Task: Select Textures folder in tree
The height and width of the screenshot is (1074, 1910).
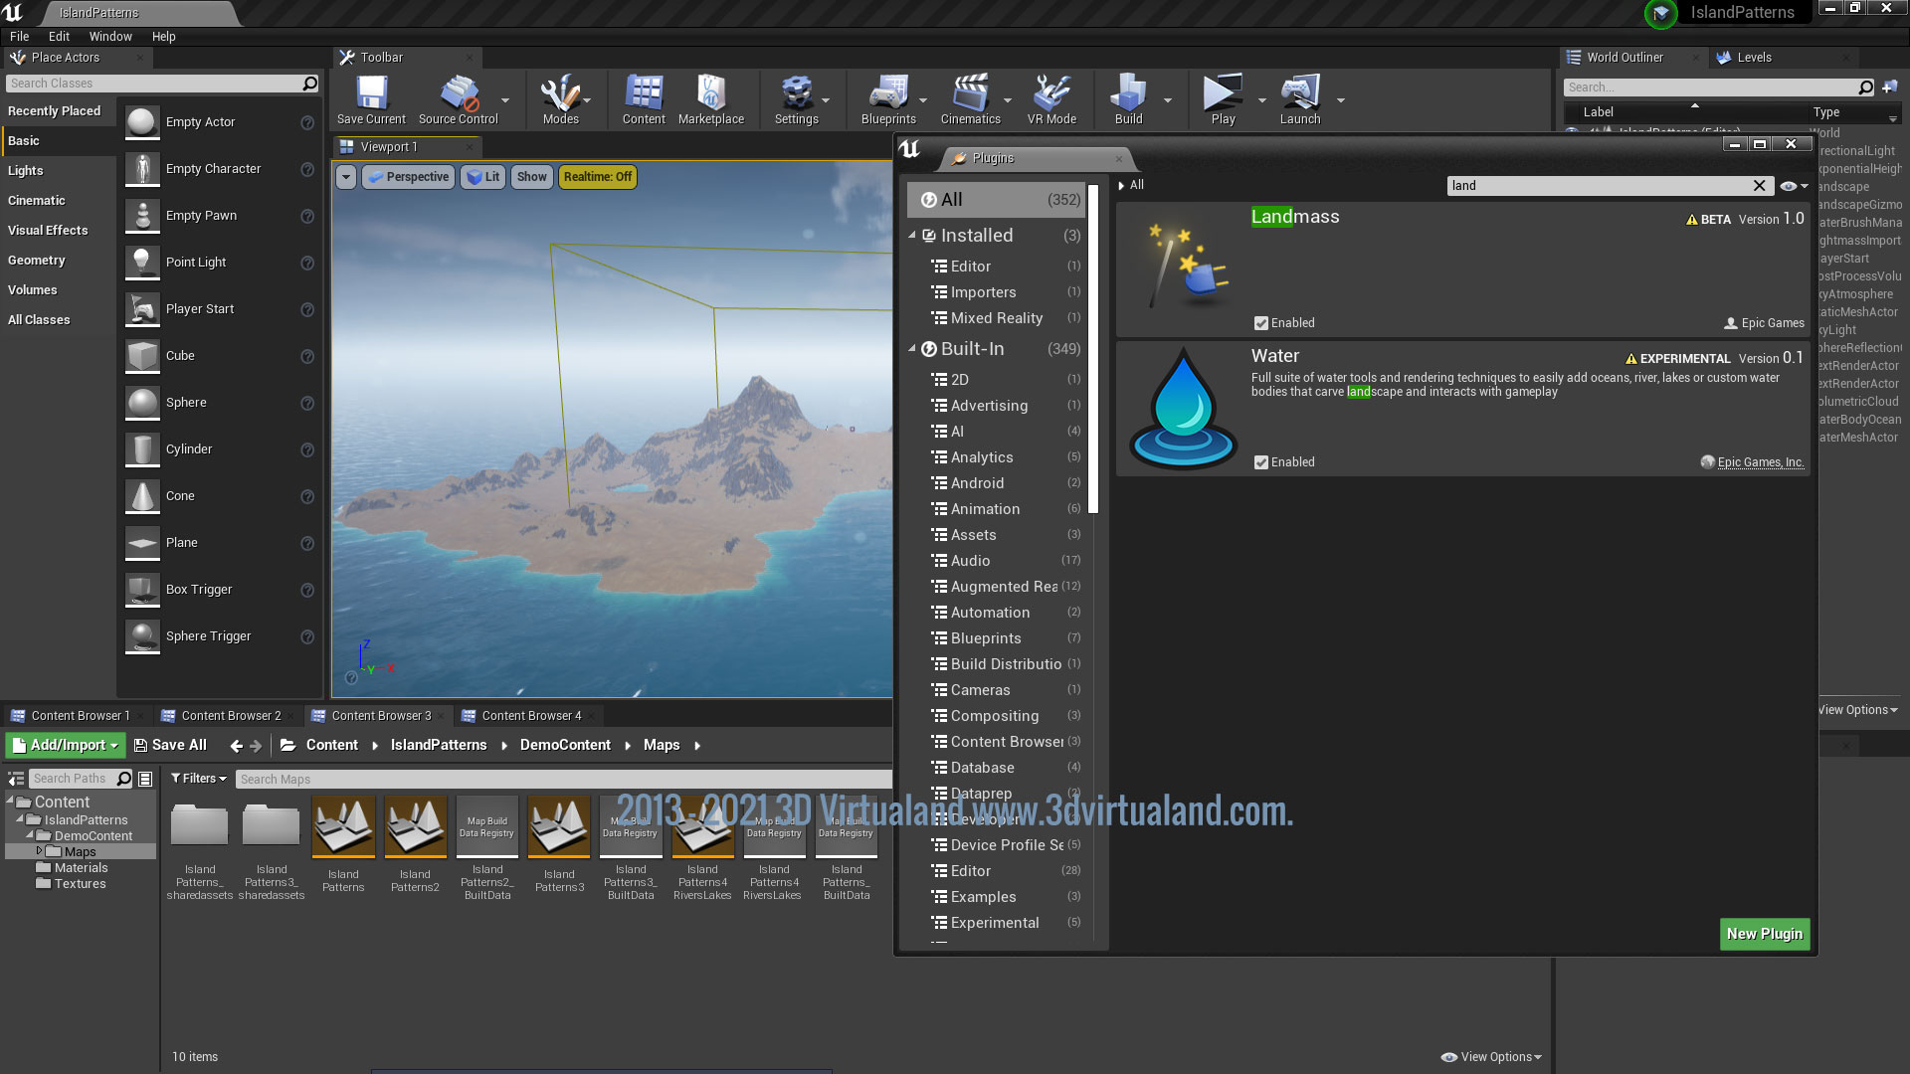Action: tap(80, 884)
